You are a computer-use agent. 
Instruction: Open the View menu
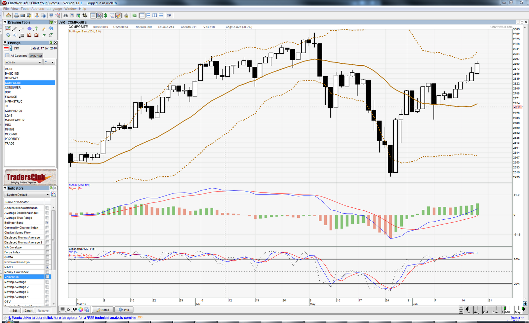[x=15, y=9]
